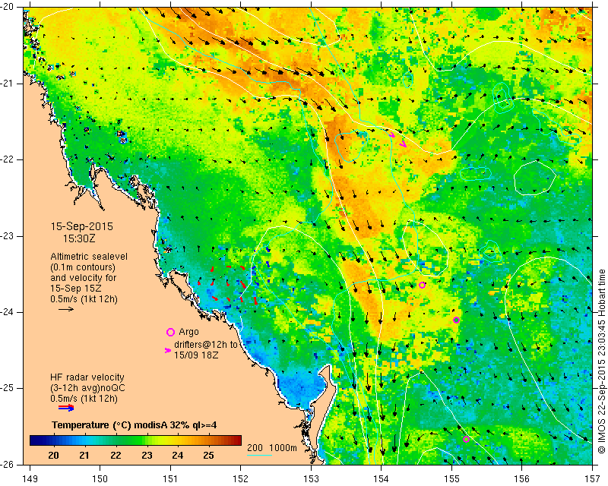Click the magenta drifter arrowhead in the legend
This screenshot has height=486, width=608.
point(168,350)
